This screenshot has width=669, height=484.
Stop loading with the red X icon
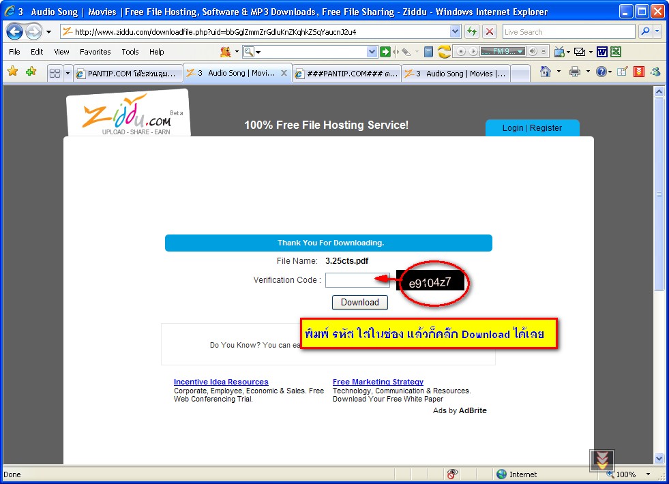pyautogui.click(x=490, y=31)
